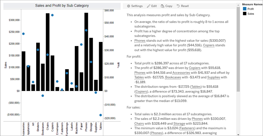Select the blue Profit legend swatch
This screenshot has width=263, height=136.
[244, 9]
